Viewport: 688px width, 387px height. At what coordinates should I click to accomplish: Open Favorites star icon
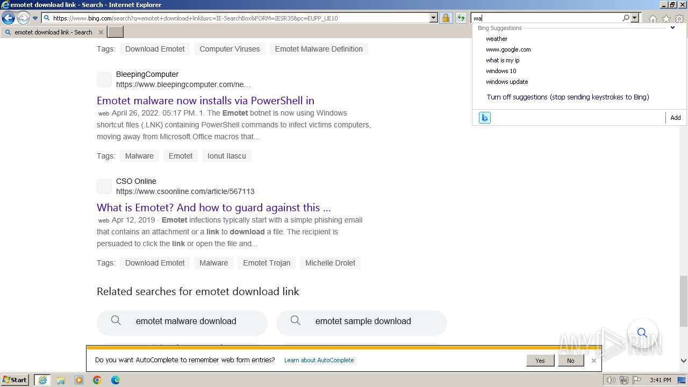pyautogui.click(x=666, y=19)
